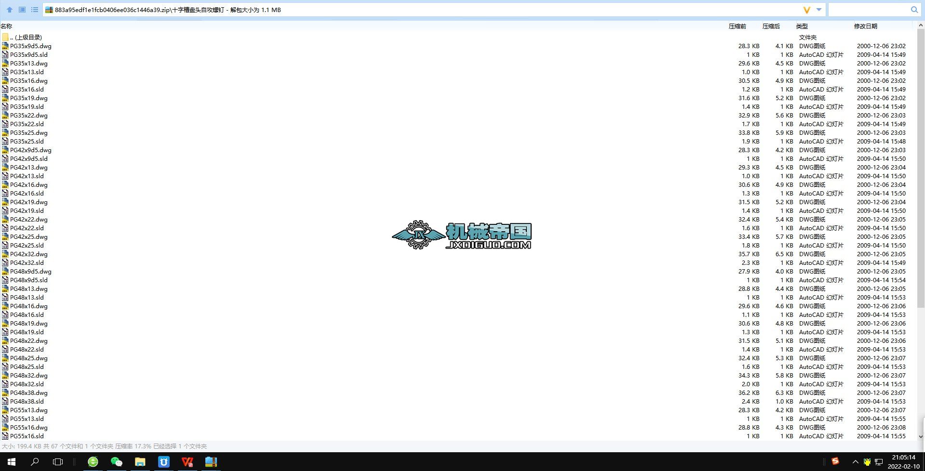Sort files by the 压缩后 column header

point(771,26)
